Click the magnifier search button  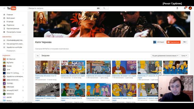pyautogui.click(x=104, y=8)
